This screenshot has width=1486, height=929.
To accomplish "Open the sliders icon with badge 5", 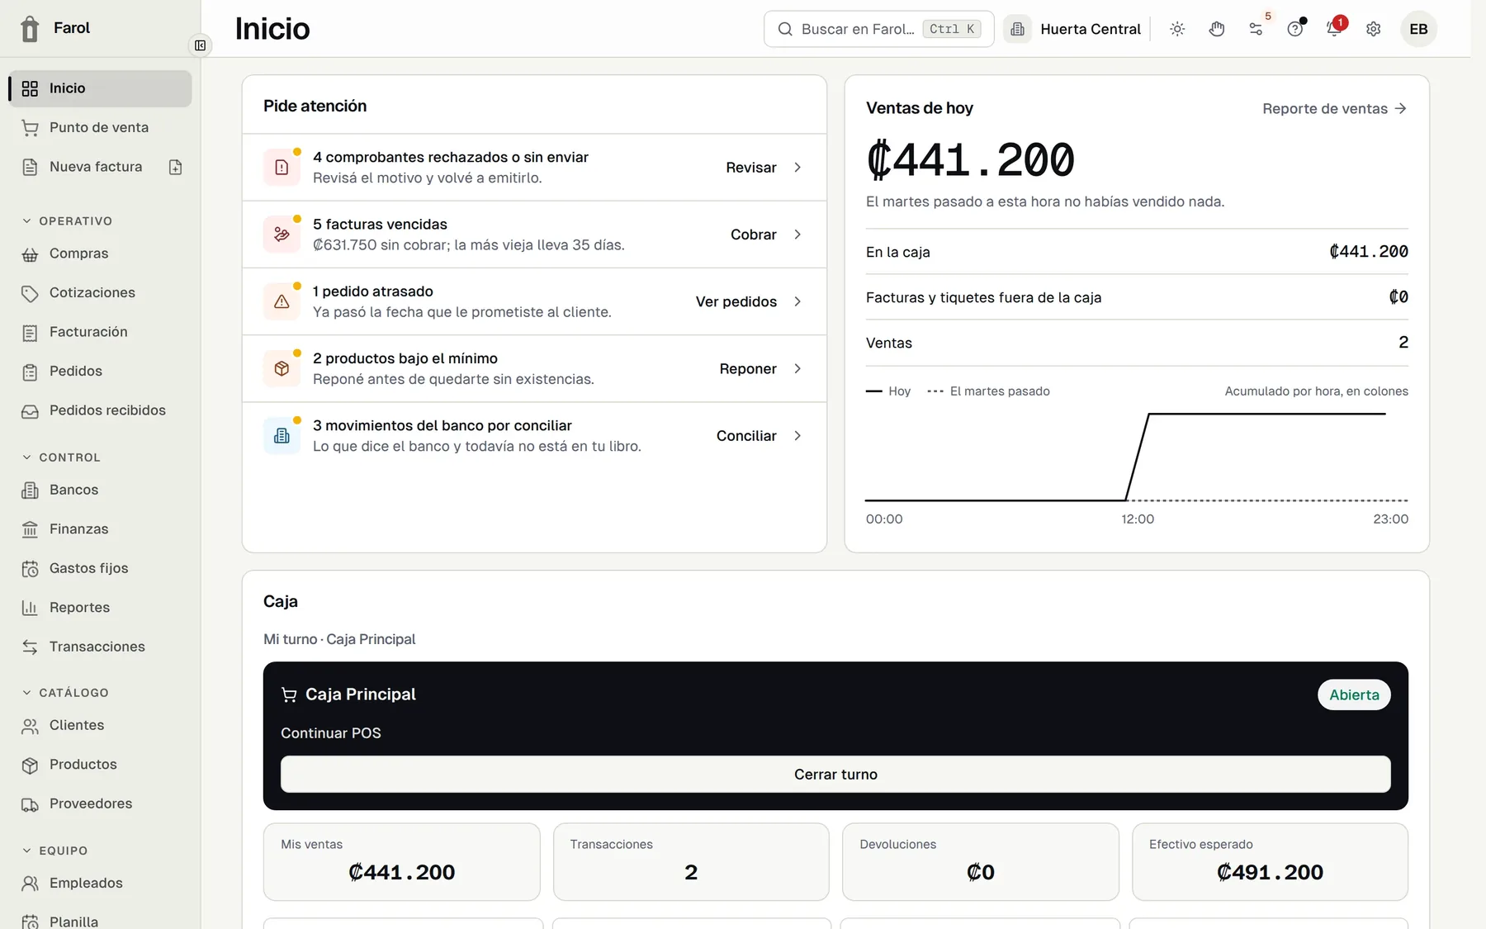I will (1256, 29).
